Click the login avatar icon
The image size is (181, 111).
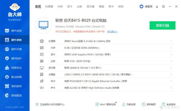141,7
